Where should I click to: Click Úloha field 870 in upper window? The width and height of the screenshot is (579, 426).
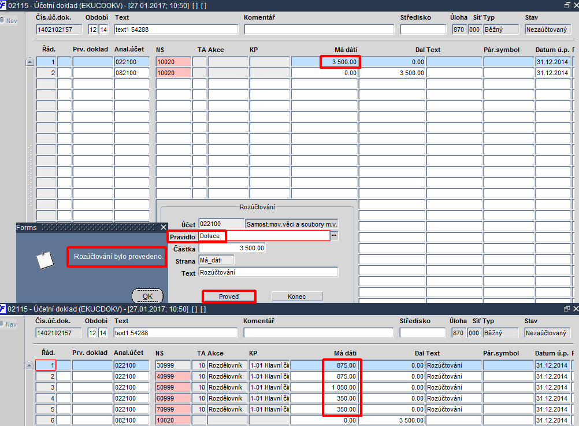coord(459,29)
